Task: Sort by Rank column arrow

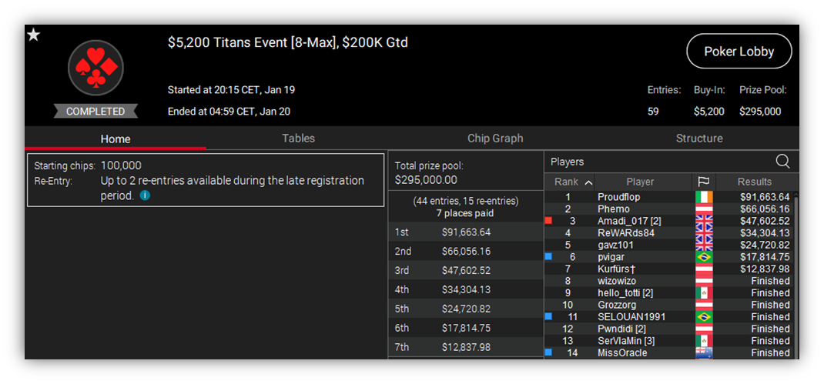Action: tap(588, 182)
